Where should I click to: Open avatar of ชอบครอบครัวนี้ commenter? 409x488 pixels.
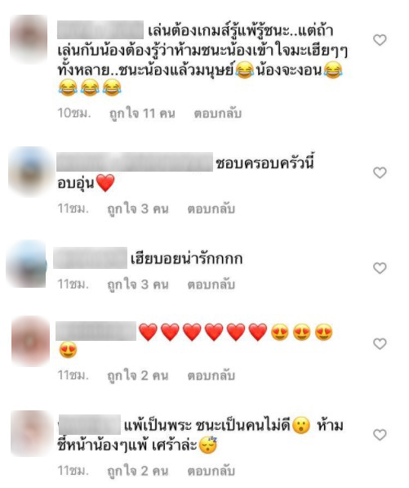coord(30,172)
